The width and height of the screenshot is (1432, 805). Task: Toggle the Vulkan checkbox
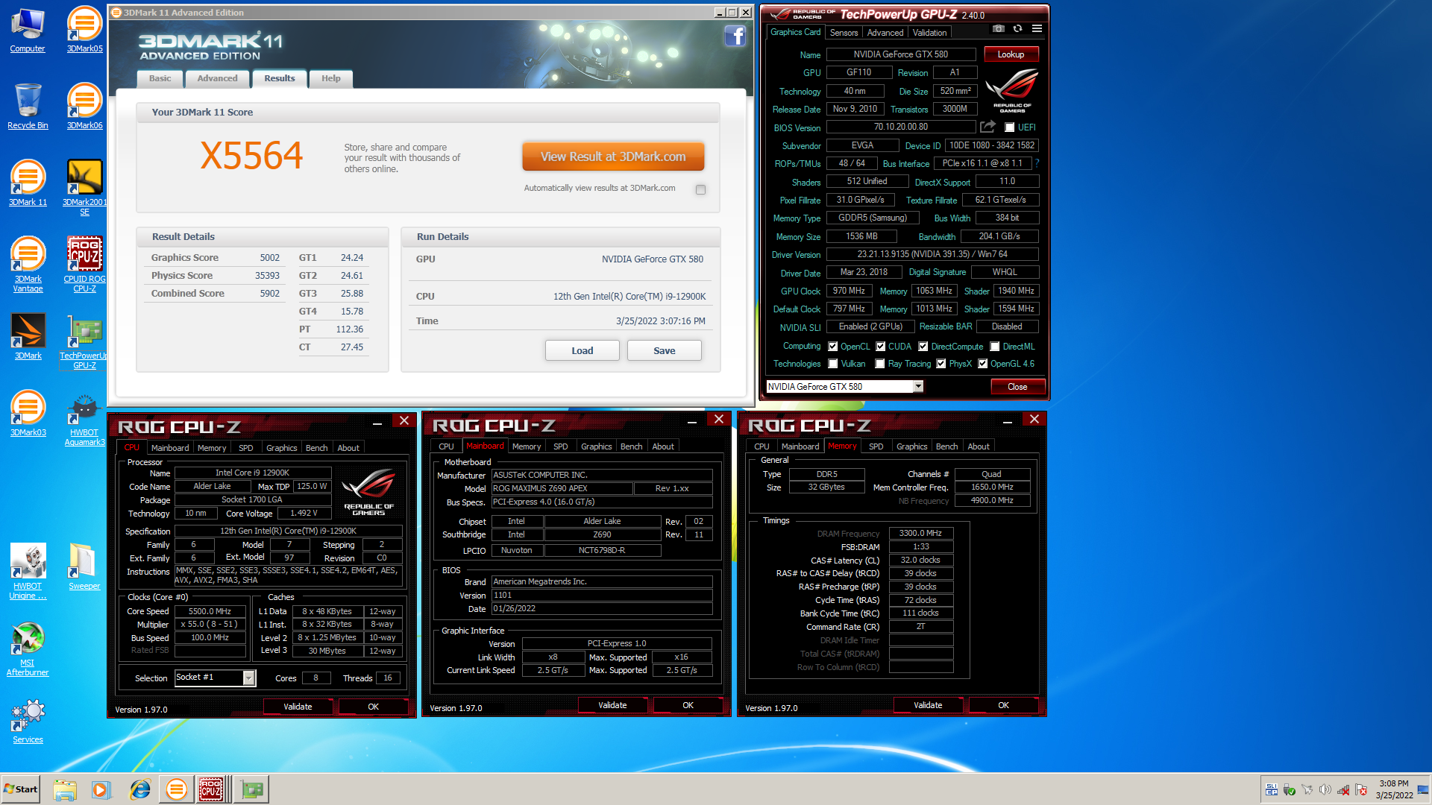833,364
